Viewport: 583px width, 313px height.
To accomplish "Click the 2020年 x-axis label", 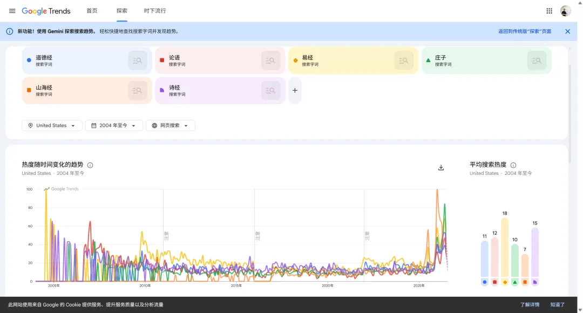I will pos(327,285).
